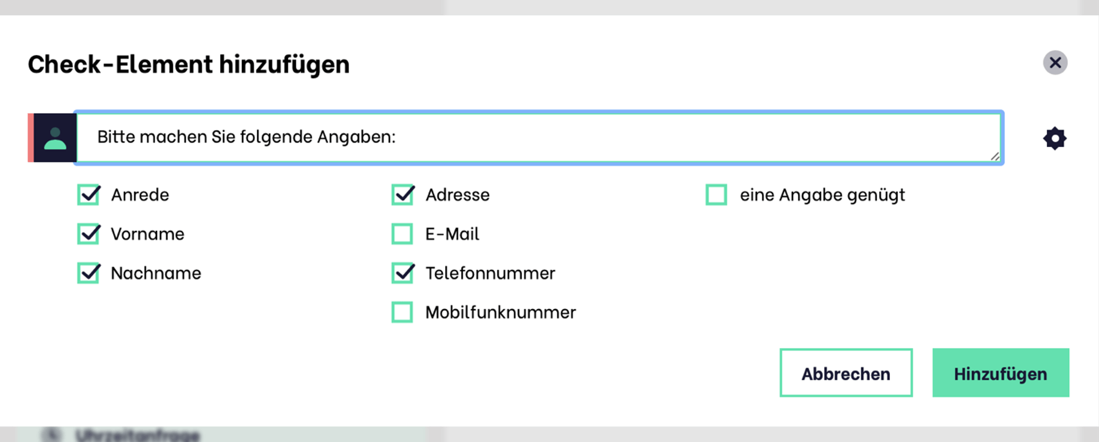Image resolution: width=1099 pixels, height=442 pixels.
Task: Click the text area resize handle
Action: 995,156
